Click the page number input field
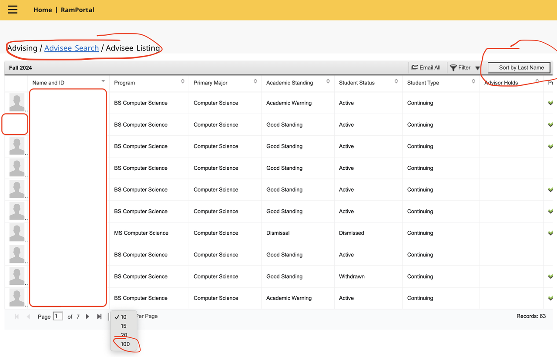The image size is (557, 357). [58, 316]
